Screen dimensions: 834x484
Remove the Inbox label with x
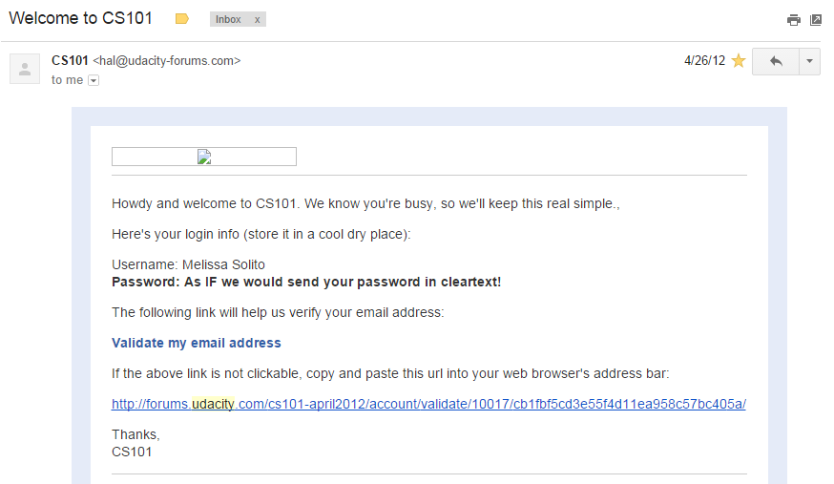257,19
